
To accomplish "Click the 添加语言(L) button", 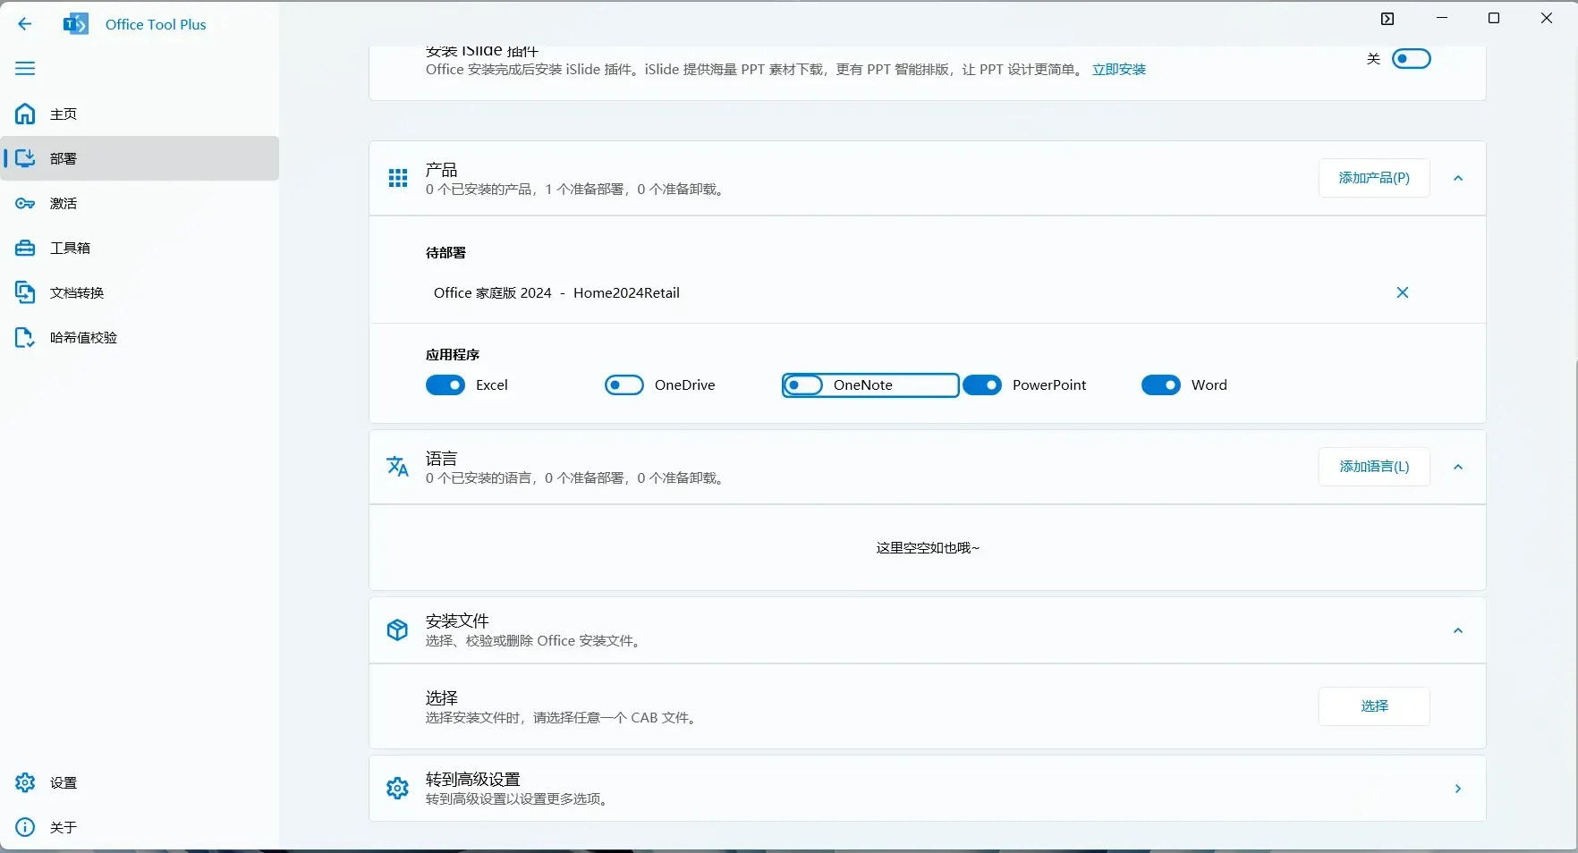I will coord(1374,467).
